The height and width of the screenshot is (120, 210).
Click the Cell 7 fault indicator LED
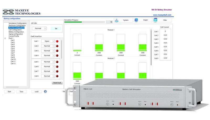coord(57,71)
